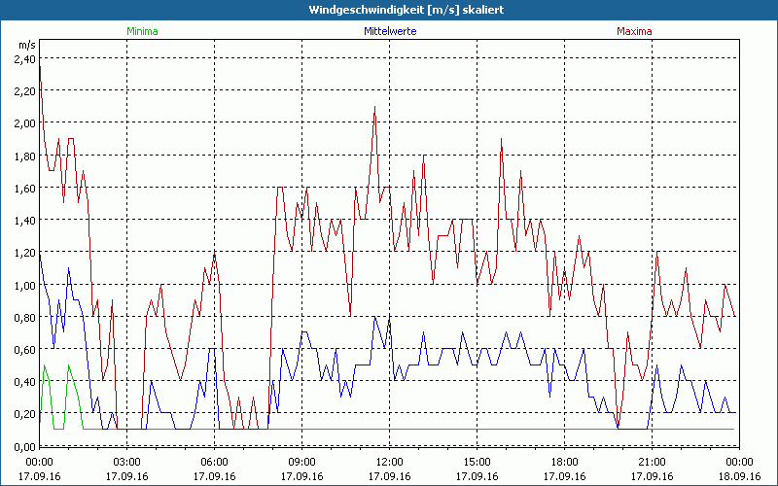778x486 pixels.
Task: Select the 0,60 y-axis tick label
Action: (24, 349)
